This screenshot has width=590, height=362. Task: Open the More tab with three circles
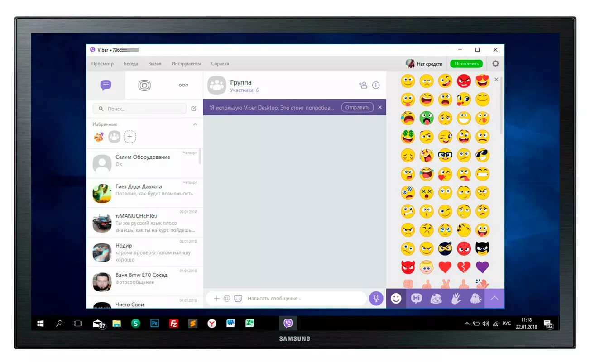pyautogui.click(x=183, y=85)
